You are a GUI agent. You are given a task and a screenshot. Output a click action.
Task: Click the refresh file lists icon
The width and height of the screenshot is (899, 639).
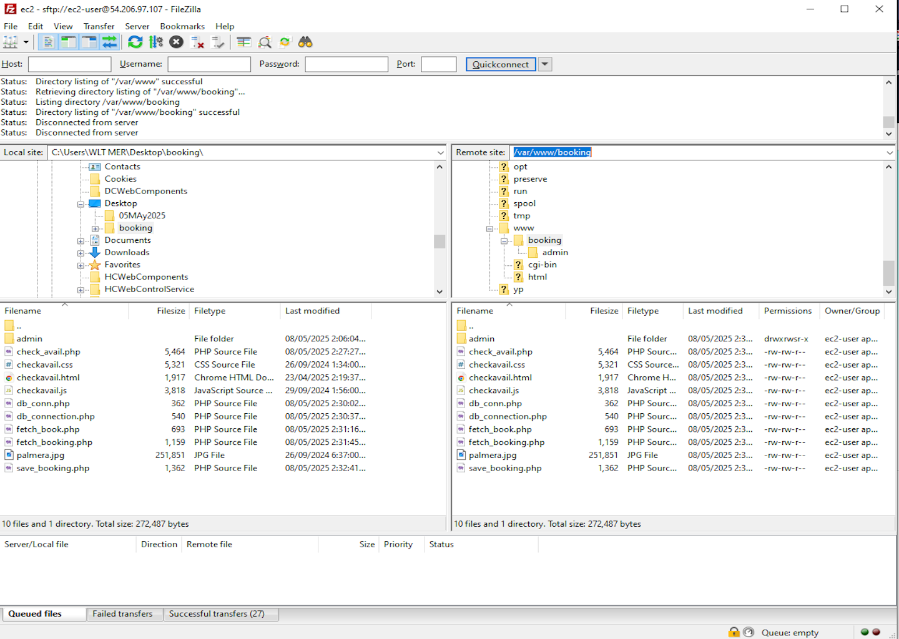[135, 42]
